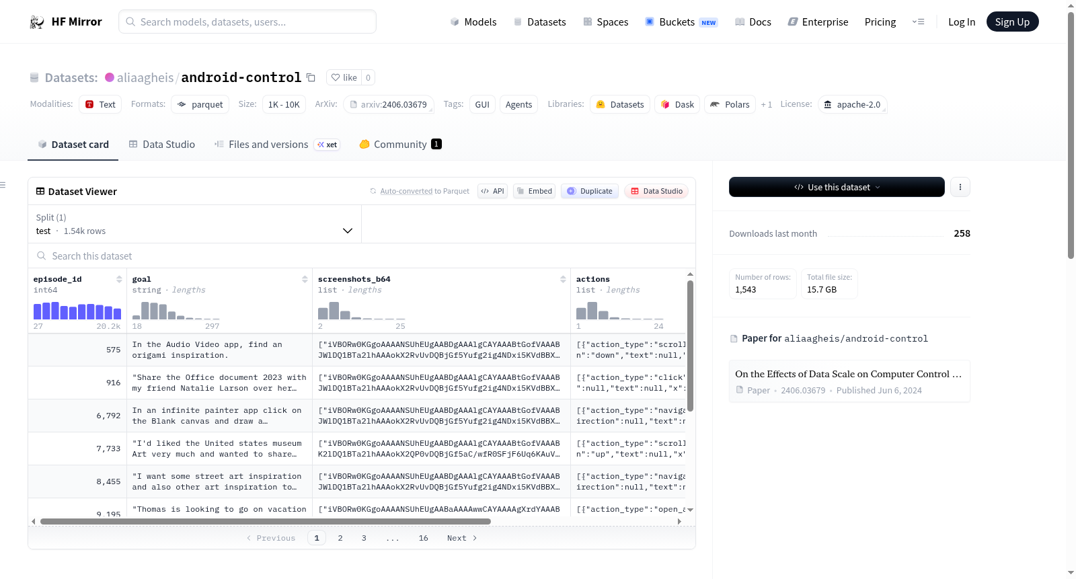Go to page 16 of the table

point(424,538)
